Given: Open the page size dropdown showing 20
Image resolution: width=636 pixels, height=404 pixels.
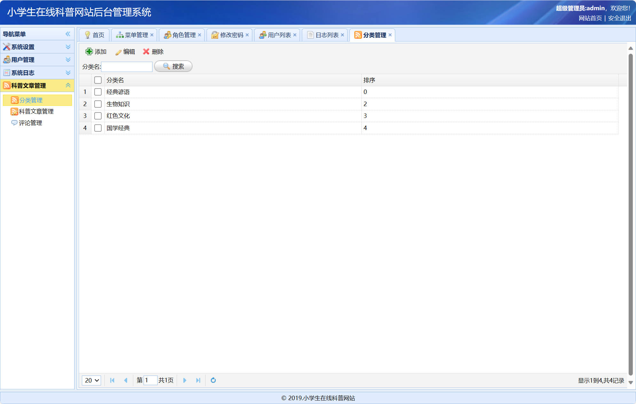Looking at the screenshot, I should [x=91, y=380].
